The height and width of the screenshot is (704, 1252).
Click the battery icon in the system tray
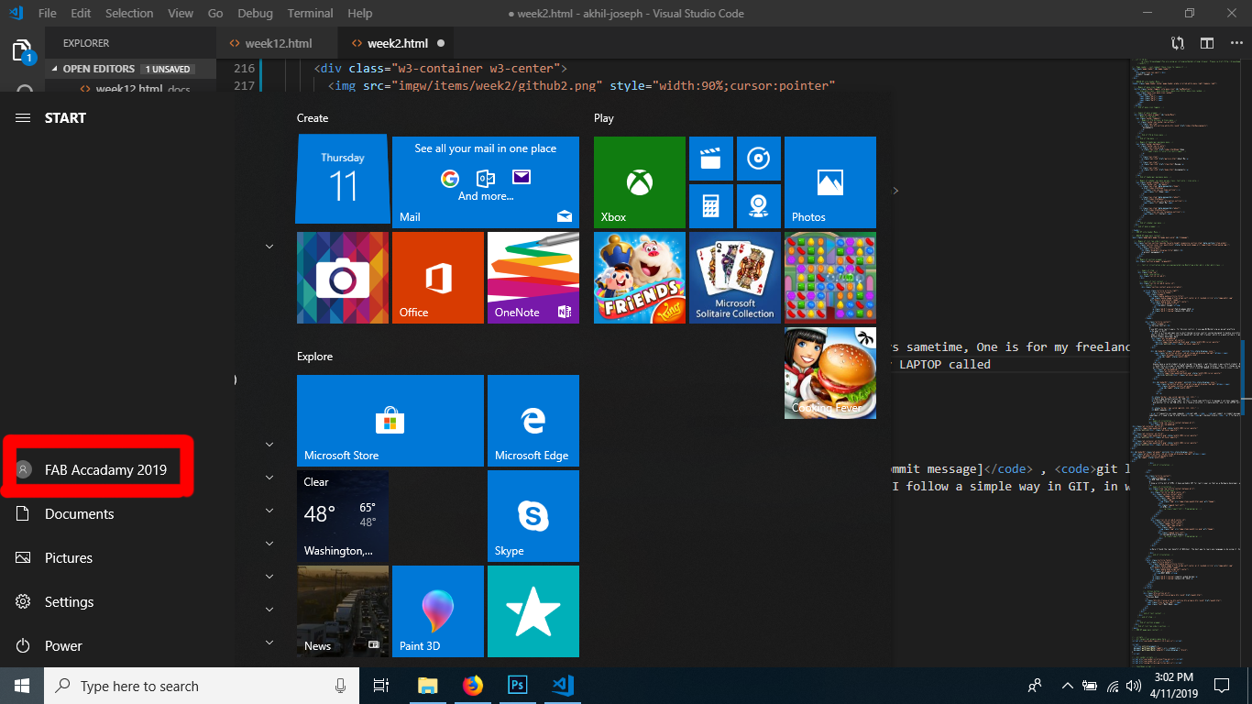pyautogui.click(x=1091, y=686)
